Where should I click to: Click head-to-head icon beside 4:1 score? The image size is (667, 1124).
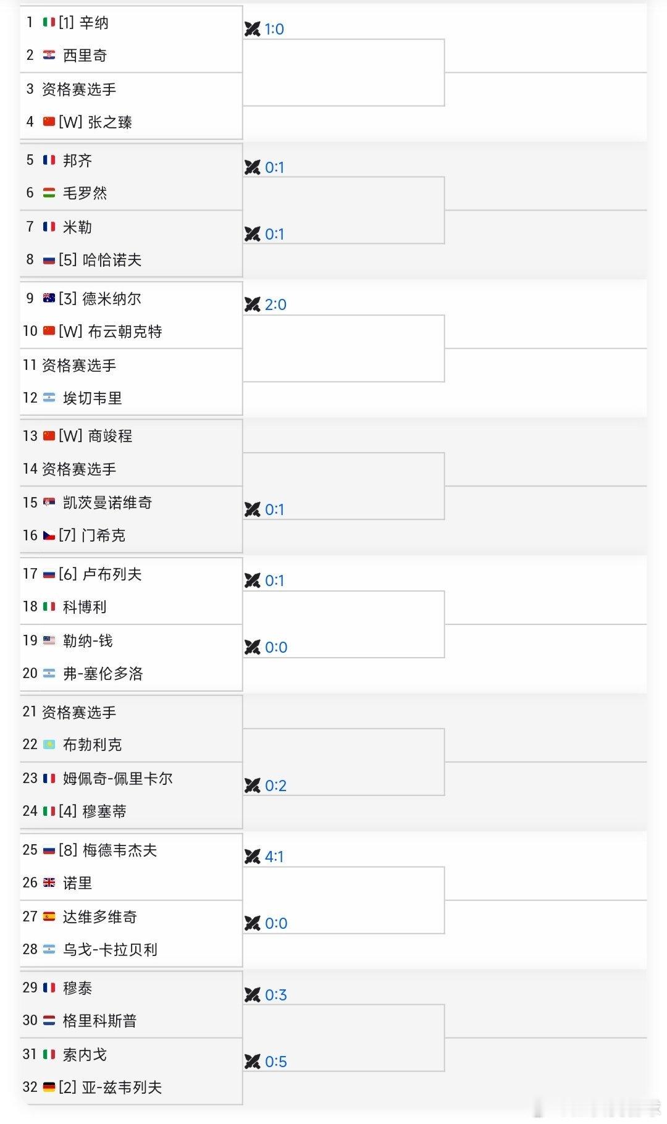coord(253,857)
